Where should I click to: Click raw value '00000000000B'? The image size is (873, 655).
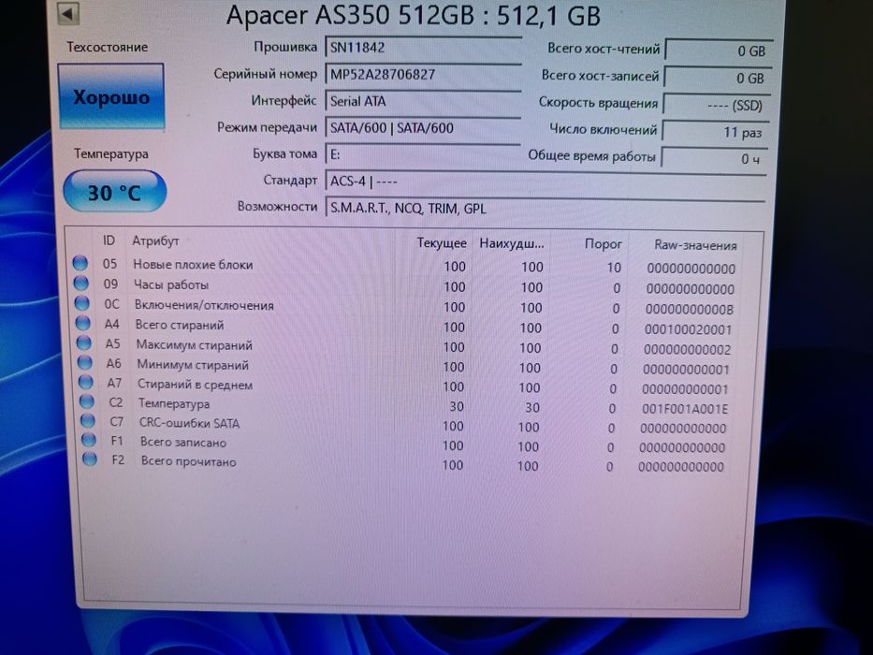690,309
